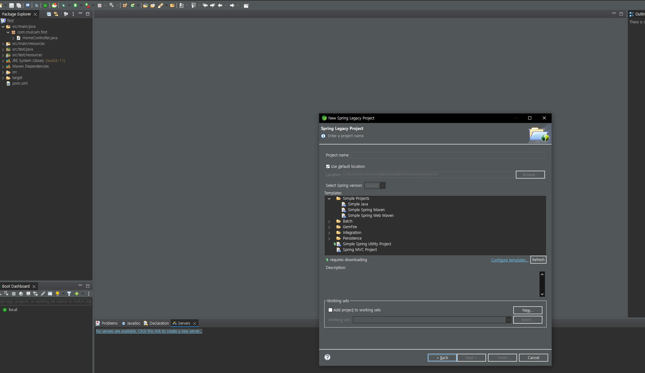The height and width of the screenshot is (373, 645).
Task: Open the Boot Dashboard via green power icon
Action: 45,5
